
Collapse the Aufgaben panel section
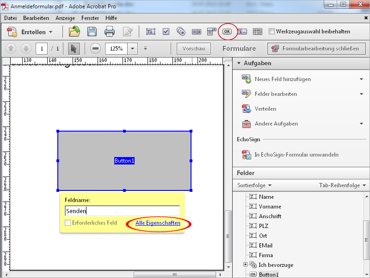click(239, 63)
